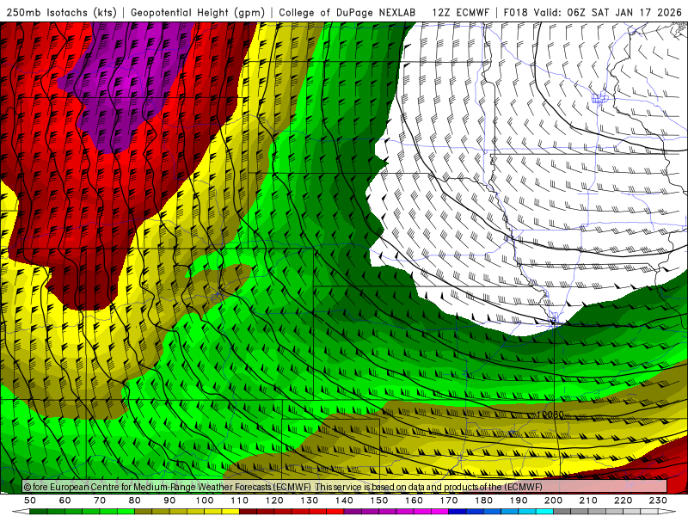Click the '130' value on the color scale
The height and width of the screenshot is (516, 688).
click(x=310, y=501)
